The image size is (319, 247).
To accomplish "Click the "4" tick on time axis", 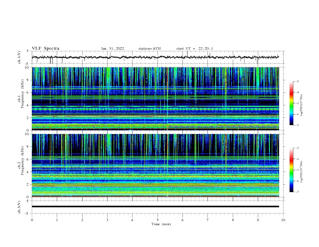I will (x=133, y=220).
